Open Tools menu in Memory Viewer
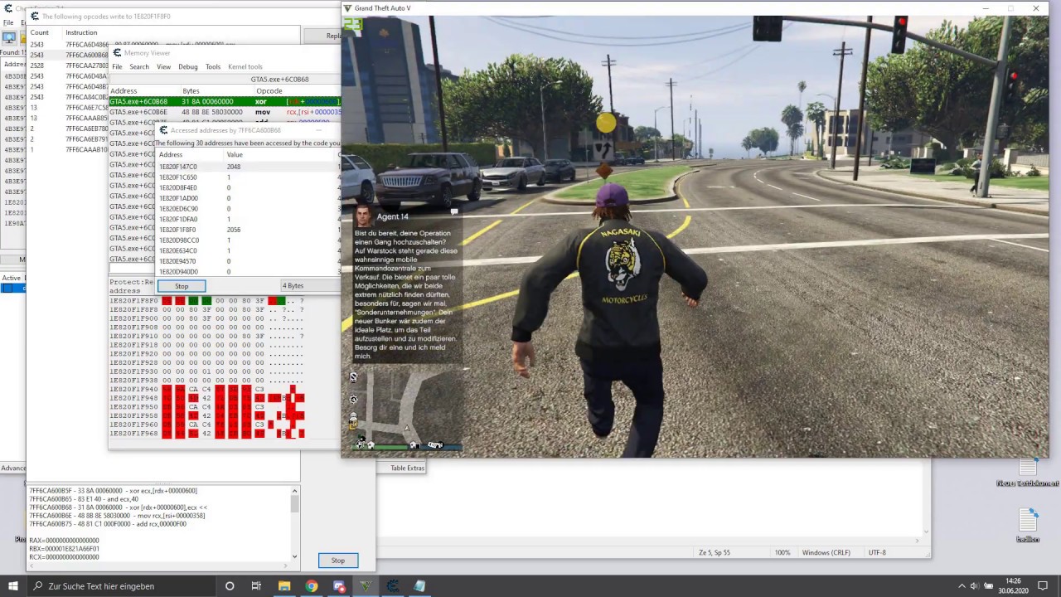The height and width of the screenshot is (597, 1061). (213, 66)
